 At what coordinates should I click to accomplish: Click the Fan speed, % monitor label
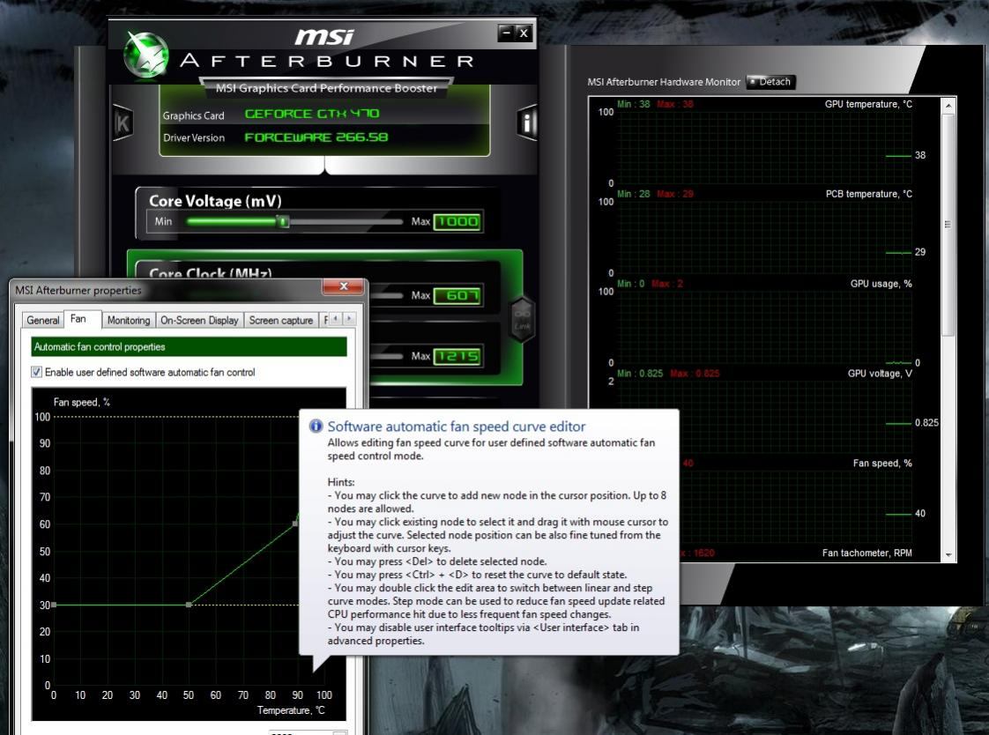(x=881, y=464)
